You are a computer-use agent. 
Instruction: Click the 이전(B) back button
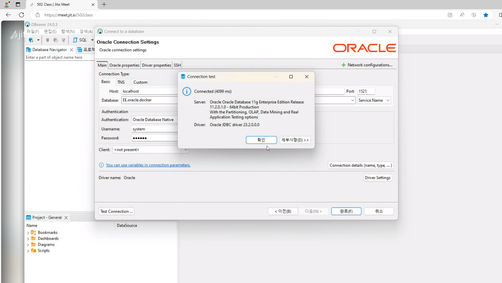pyautogui.click(x=283, y=211)
